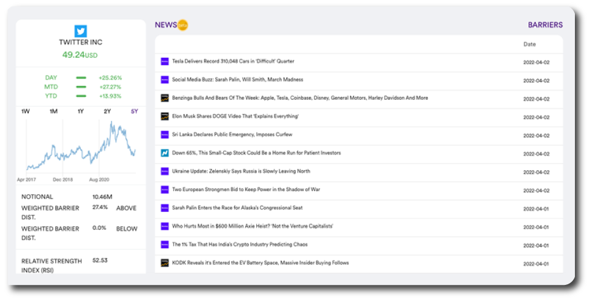Click the 0.0% weighted barrier distance value
The image size is (589, 299).
tap(99, 228)
